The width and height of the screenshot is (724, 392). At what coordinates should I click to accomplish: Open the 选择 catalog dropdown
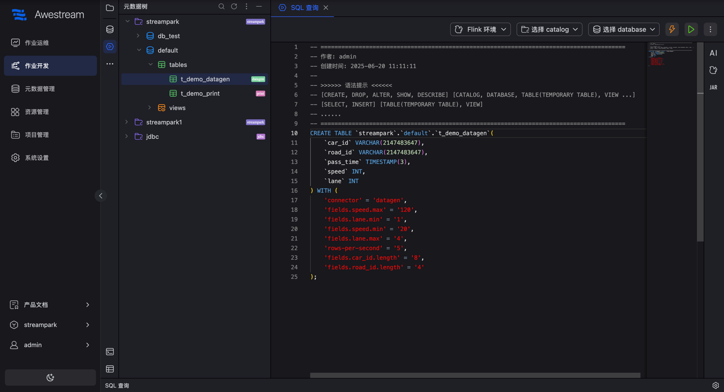tap(549, 29)
